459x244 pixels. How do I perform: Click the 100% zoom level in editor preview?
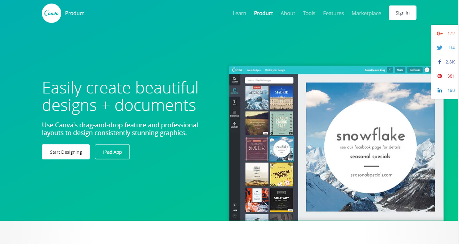[x=234, y=210]
